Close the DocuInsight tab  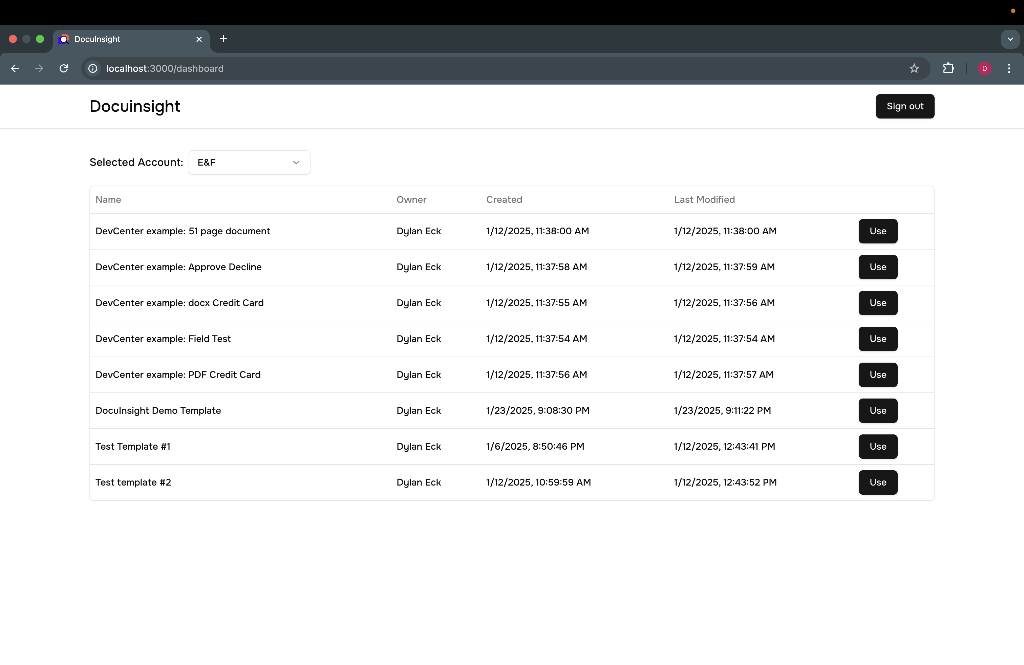[199, 39]
